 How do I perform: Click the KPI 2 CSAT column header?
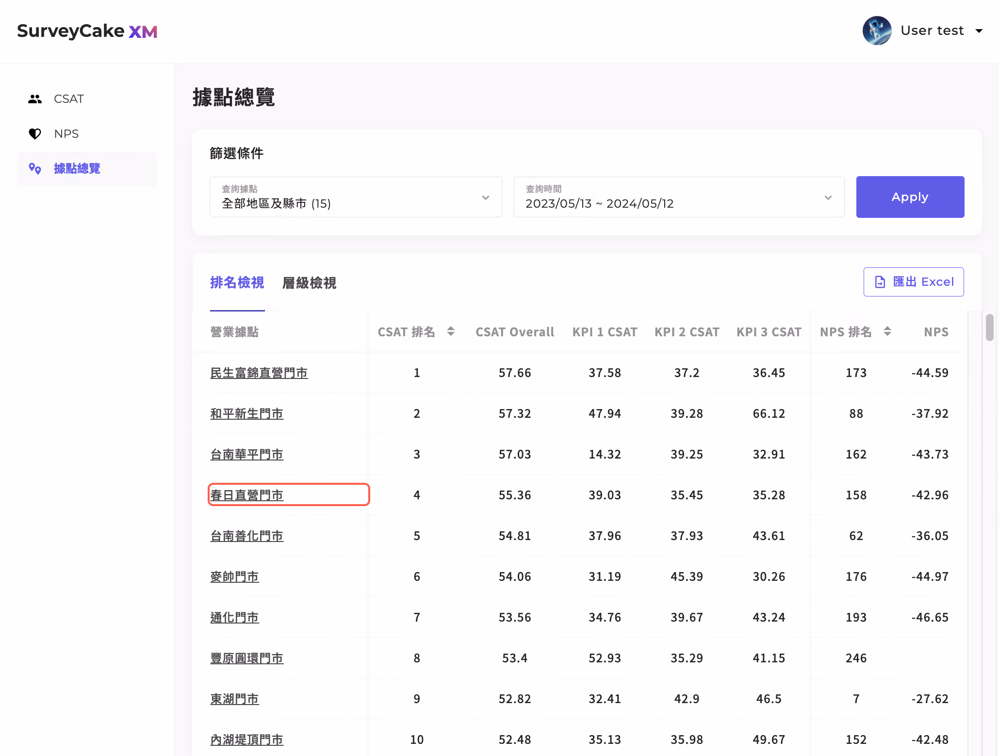[687, 332]
